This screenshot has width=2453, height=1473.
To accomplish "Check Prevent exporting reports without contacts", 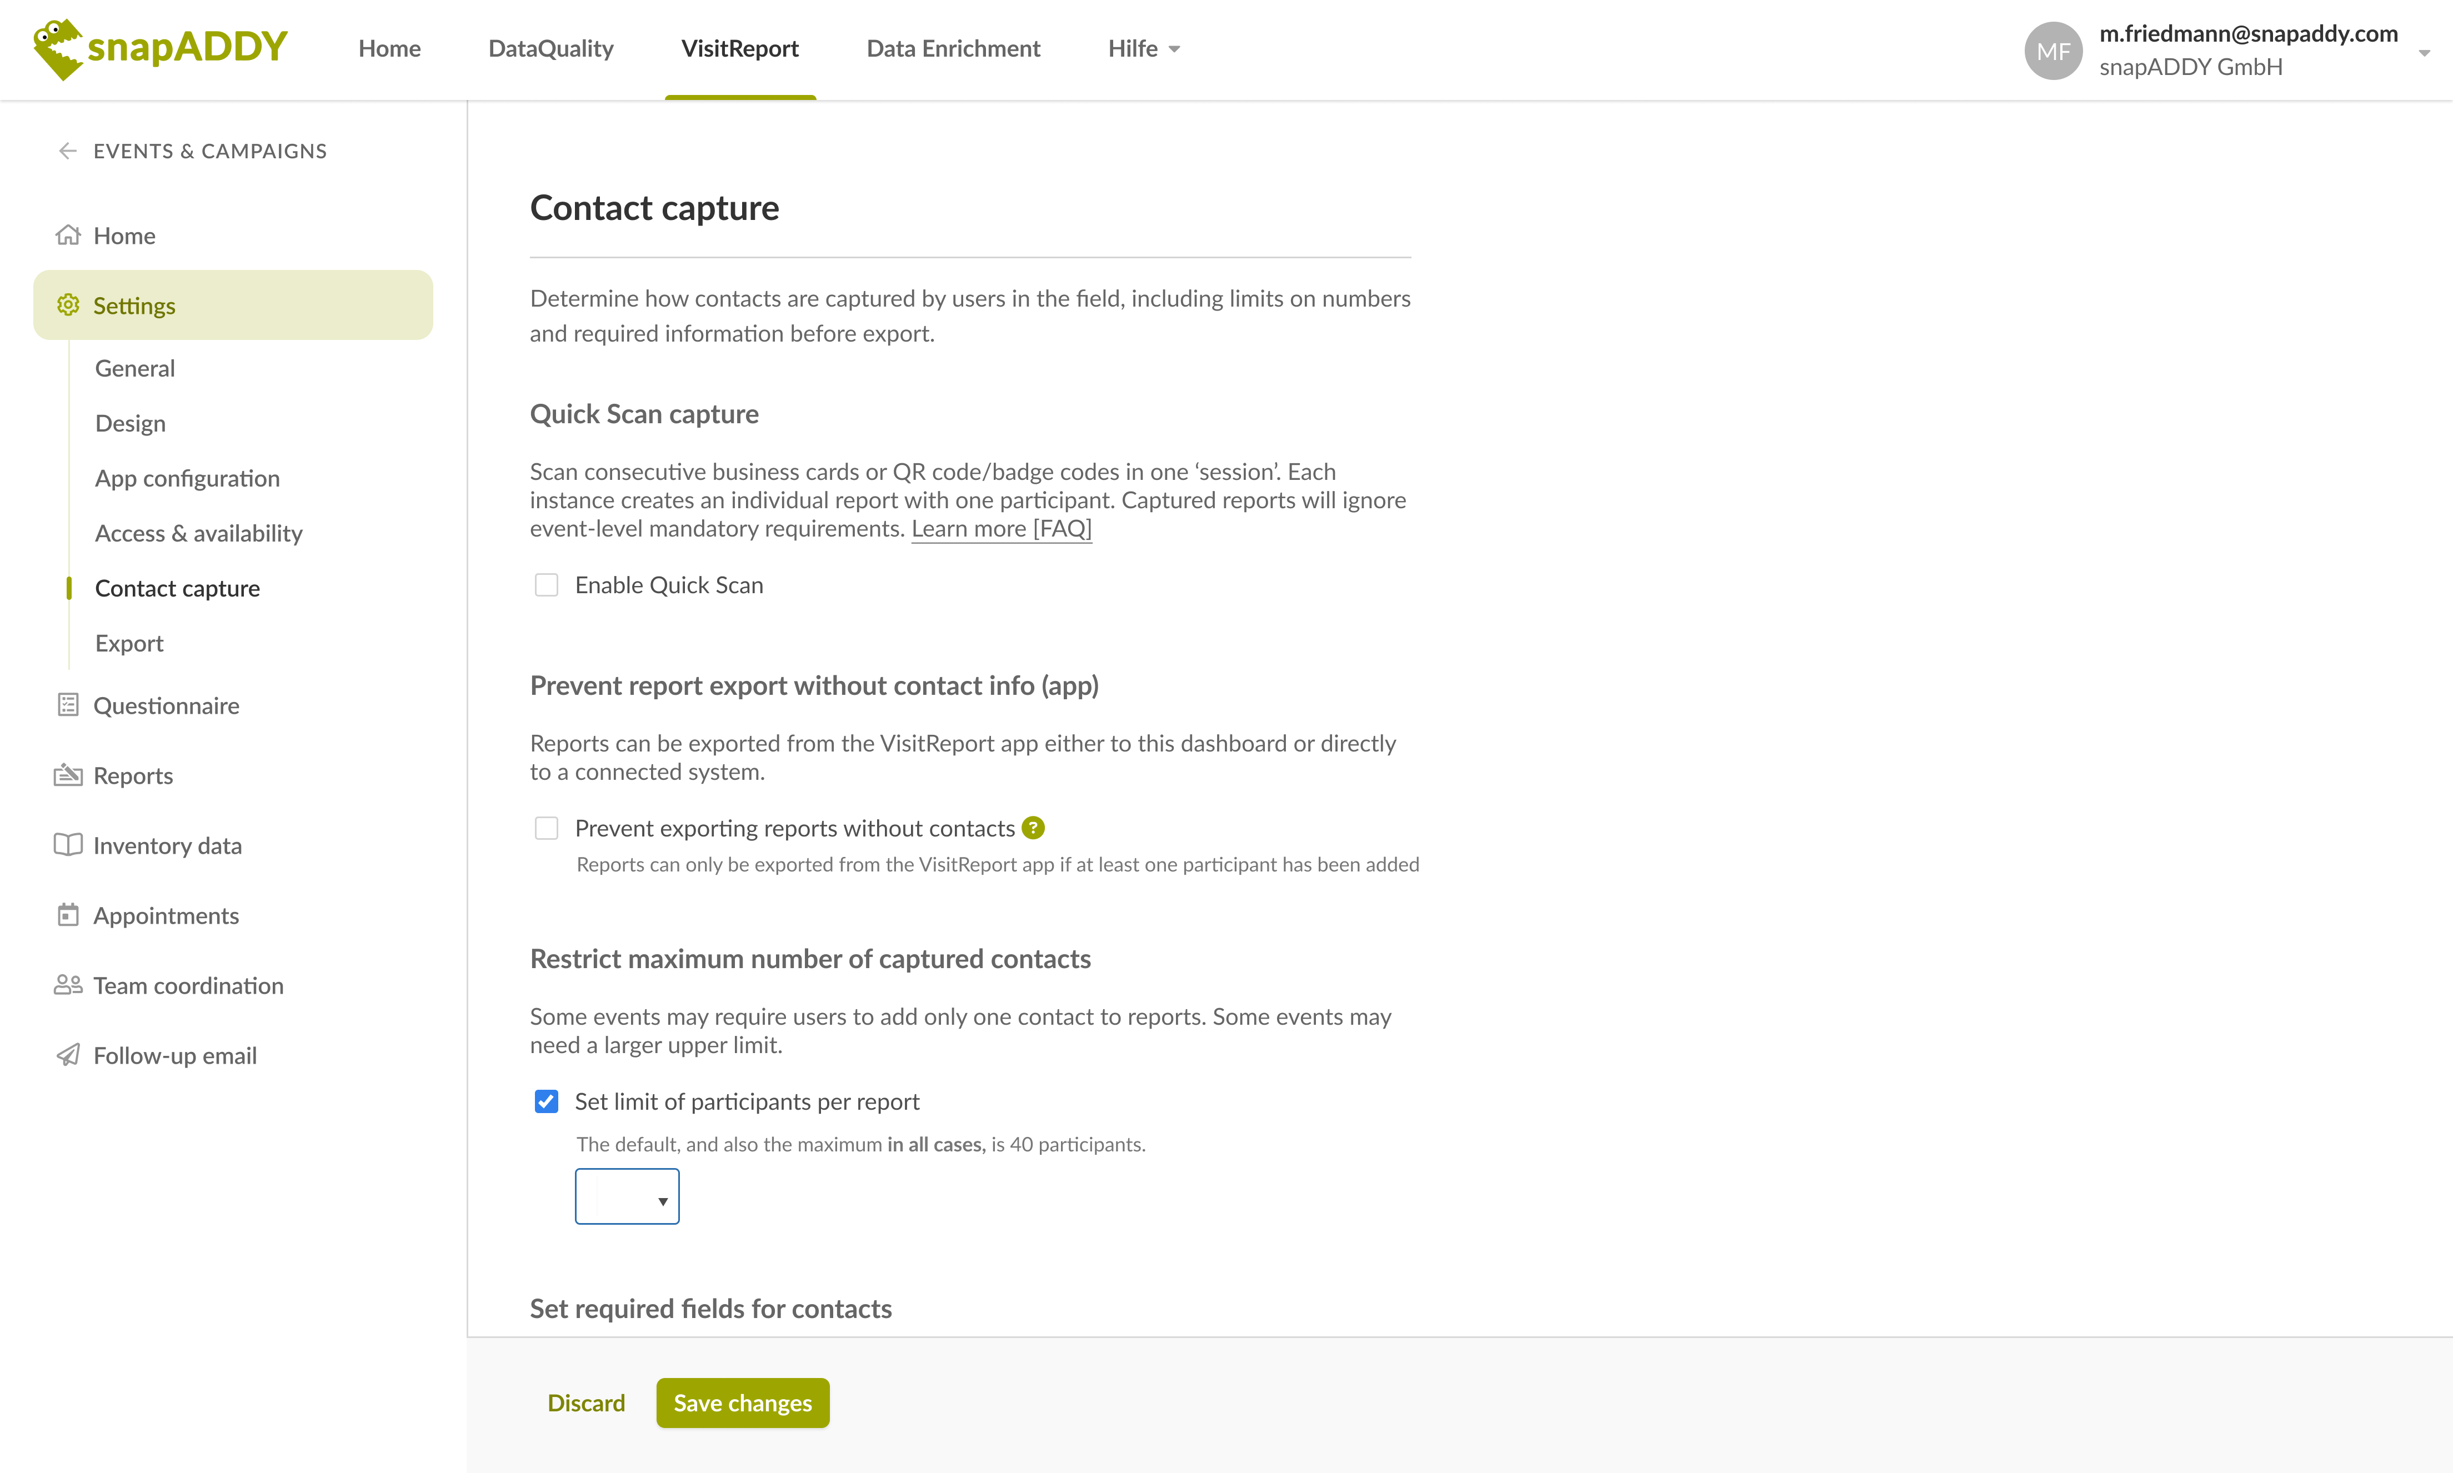I will click(546, 828).
